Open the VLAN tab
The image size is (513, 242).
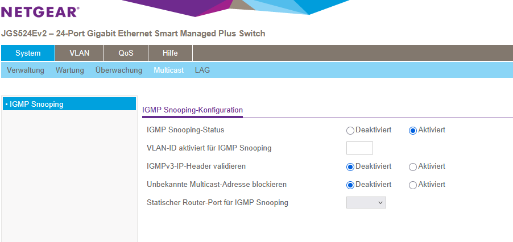click(x=80, y=53)
